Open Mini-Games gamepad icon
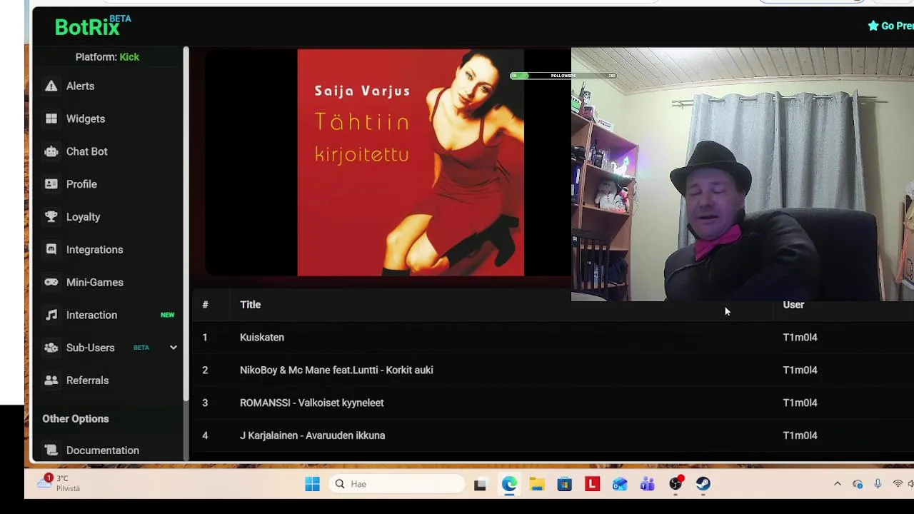The image size is (914, 514). click(51, 283)
